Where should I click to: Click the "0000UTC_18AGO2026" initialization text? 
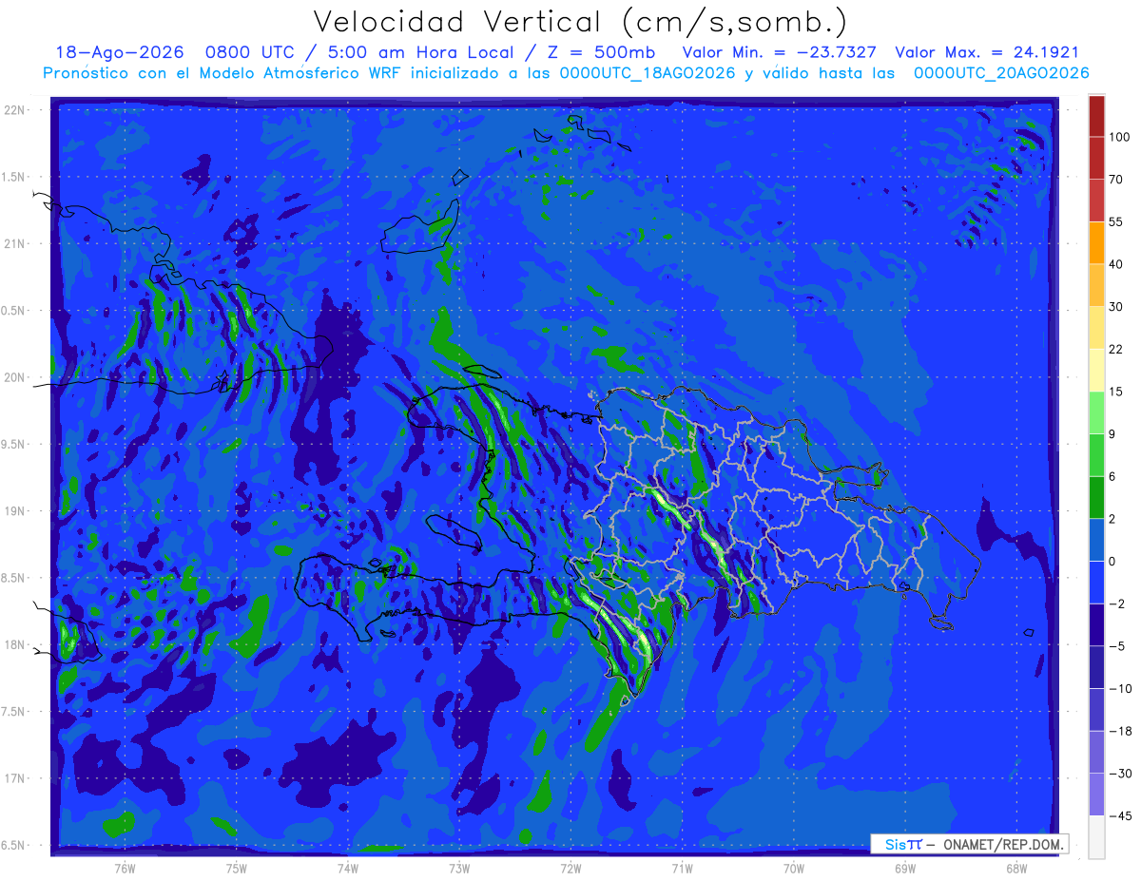(648, 73)
